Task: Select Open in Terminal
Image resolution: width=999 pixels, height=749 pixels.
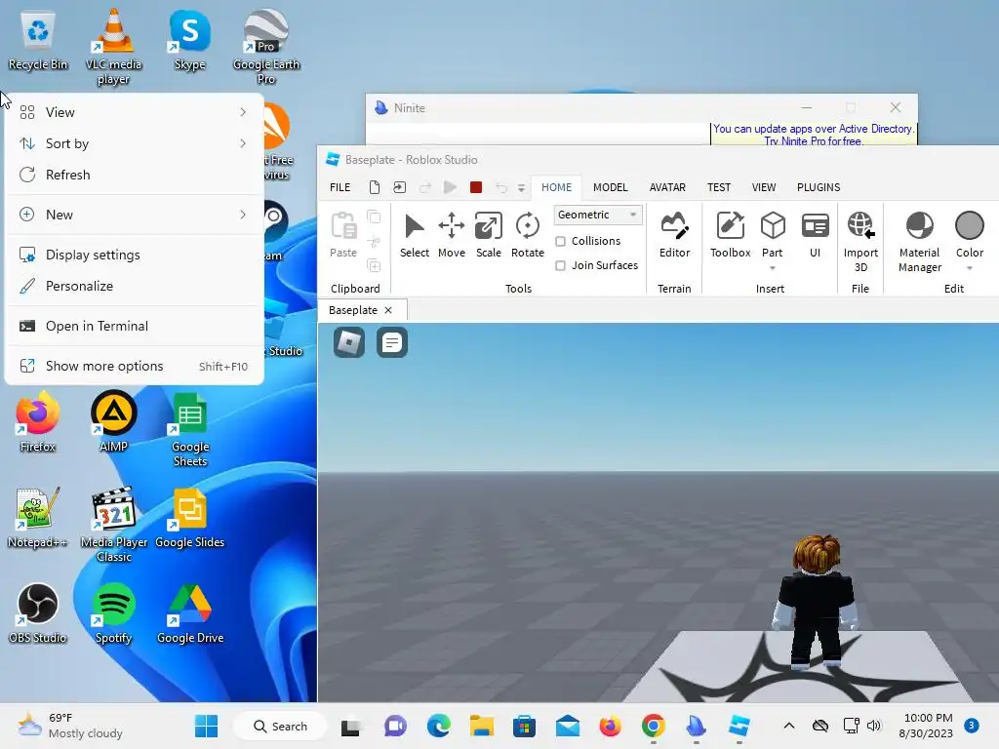Action: (134, 326)
